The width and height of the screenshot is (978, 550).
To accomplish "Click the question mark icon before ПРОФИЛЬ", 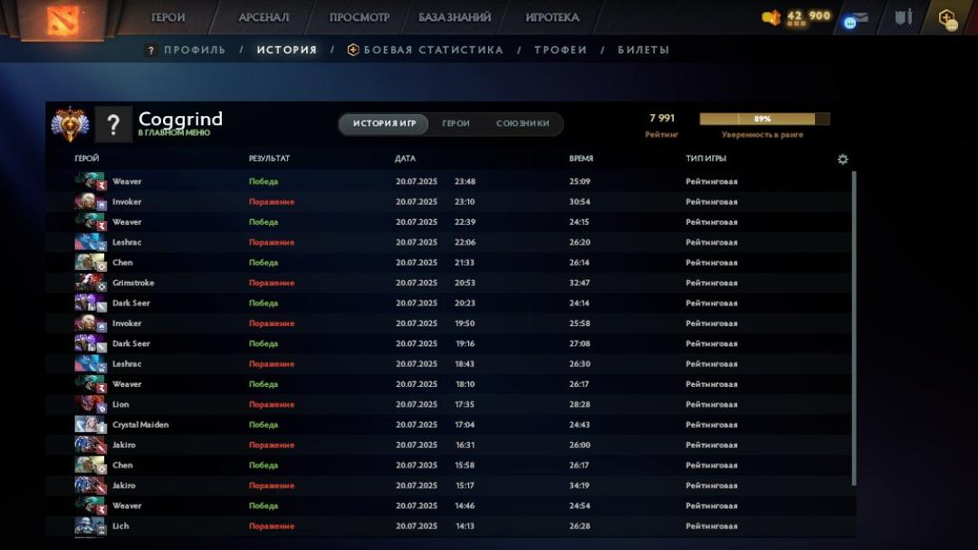I will 150,50.
